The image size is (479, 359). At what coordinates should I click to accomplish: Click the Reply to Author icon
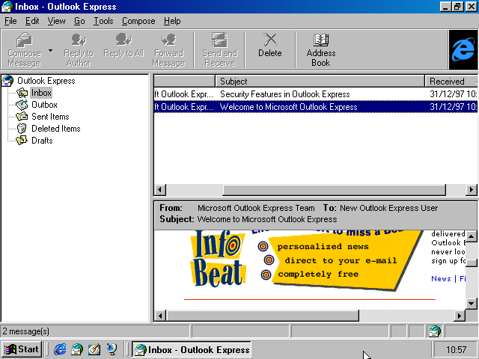pos(79,48)
